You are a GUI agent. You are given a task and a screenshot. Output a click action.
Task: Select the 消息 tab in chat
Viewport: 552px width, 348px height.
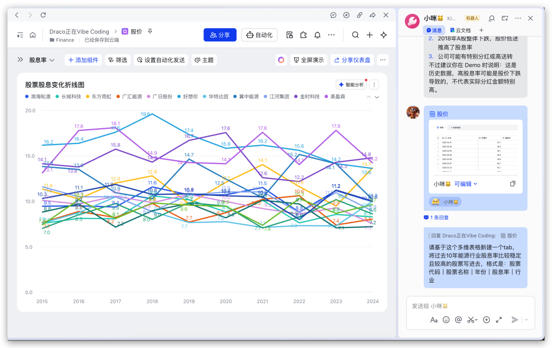(434, 30)
